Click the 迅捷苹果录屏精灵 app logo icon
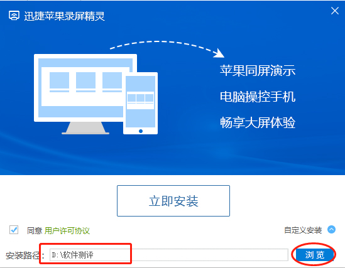345x268 pixels. coord(14,16)
